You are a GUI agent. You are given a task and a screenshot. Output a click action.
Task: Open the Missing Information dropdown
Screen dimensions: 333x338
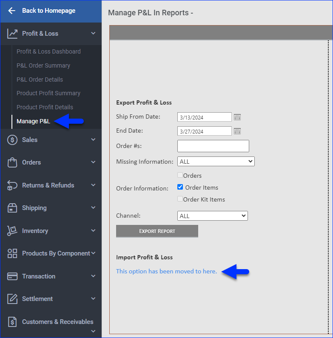point(216,162)
